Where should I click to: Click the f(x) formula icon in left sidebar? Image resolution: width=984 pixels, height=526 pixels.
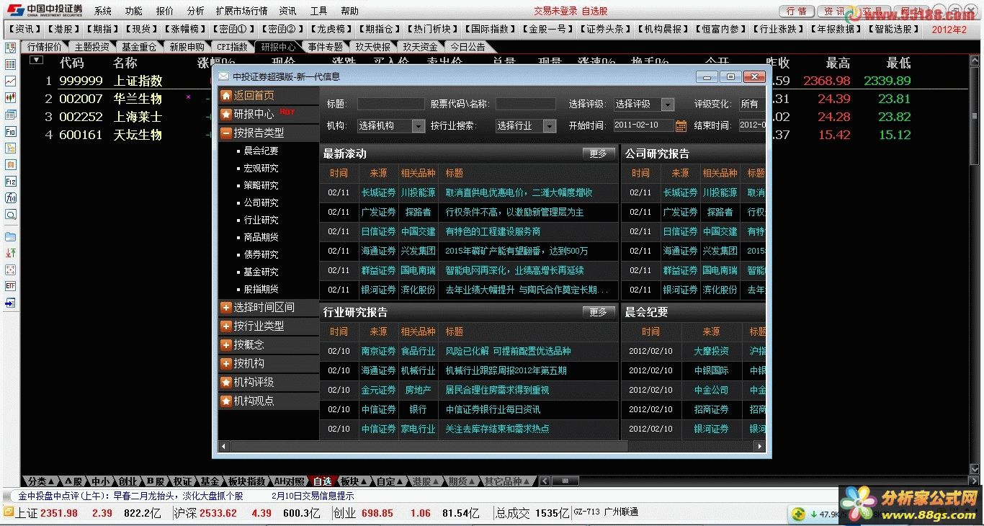click(x=10, y=197)
